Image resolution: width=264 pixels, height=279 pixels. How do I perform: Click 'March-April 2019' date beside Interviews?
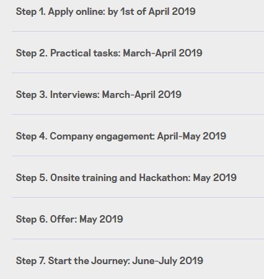click(x=142, y=94)
